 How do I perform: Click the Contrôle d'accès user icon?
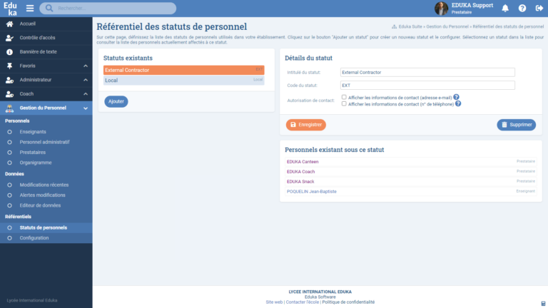pos(9,38)
